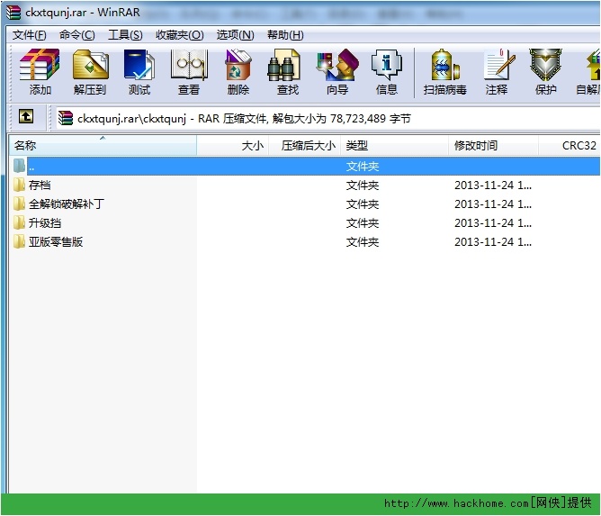Click the 亚版零售版 folder icon

[x=19, y=241]
